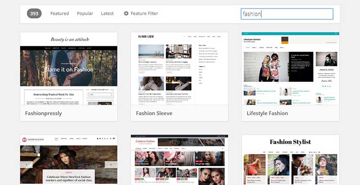360x185 pixels.
Task: Focus the theme search field containing fashion
Action: (x=287, y=14)
